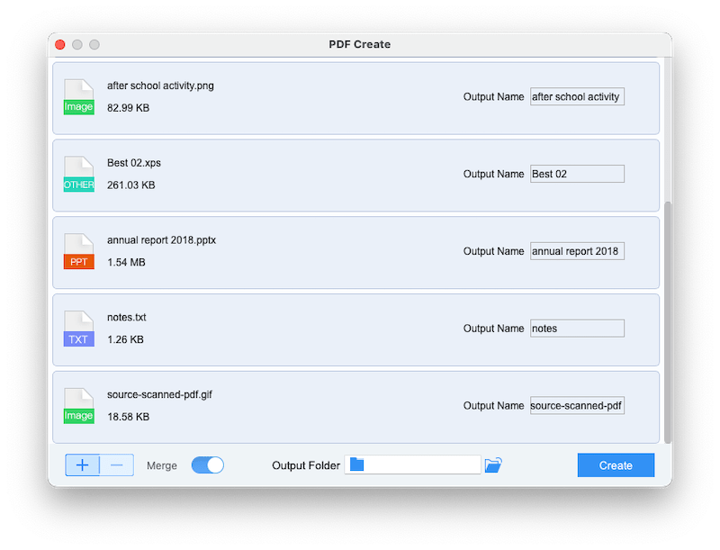Edit output name field 'Best 02'
The height and width of the screenshot is (550, 720).
pyautogui.click(x=577, y=174)
